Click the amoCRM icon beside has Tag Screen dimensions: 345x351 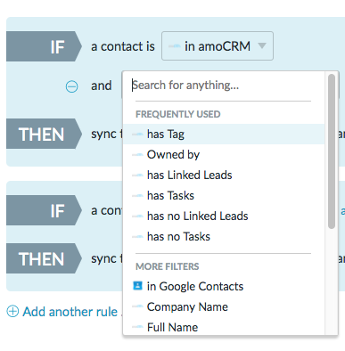point(137,135)
